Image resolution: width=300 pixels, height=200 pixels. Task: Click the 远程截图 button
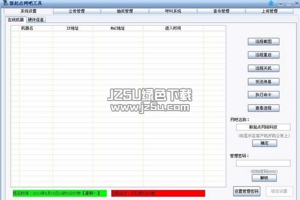pos(263,41)
